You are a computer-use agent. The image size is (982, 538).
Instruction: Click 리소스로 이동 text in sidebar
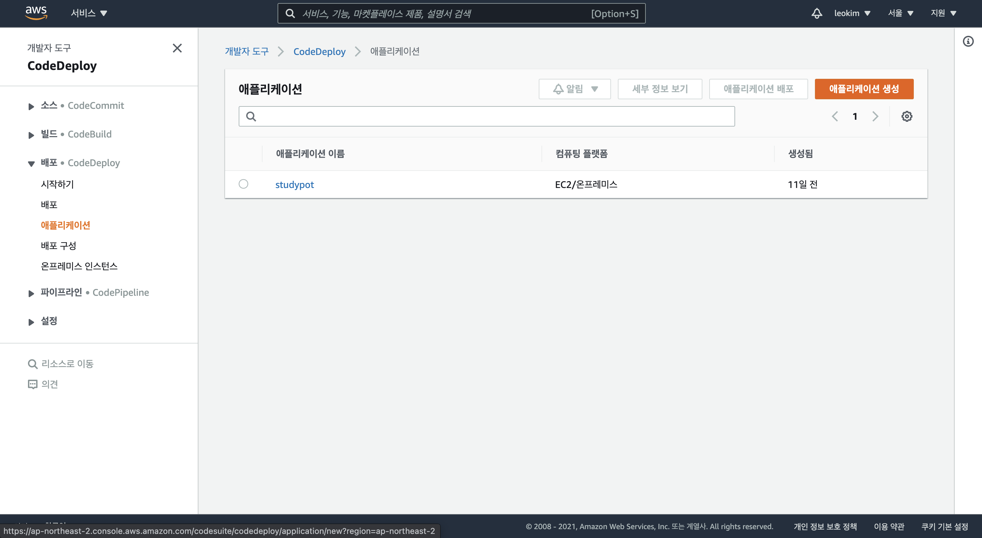(x=67, y=364)
